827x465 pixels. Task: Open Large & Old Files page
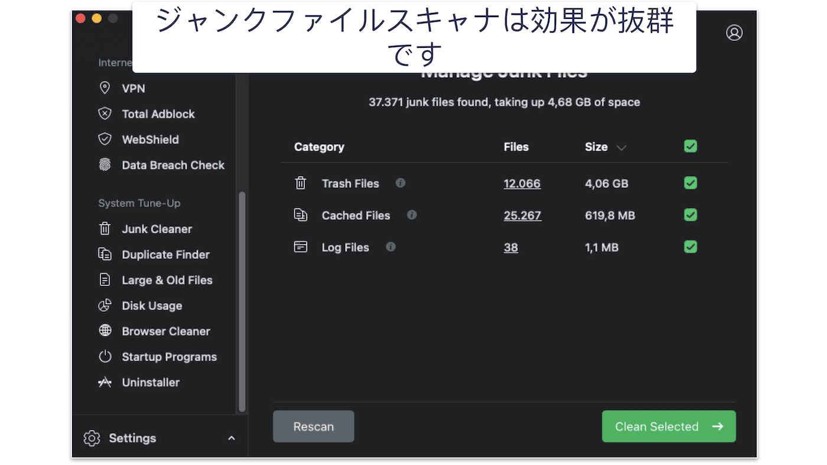point(167,280)
